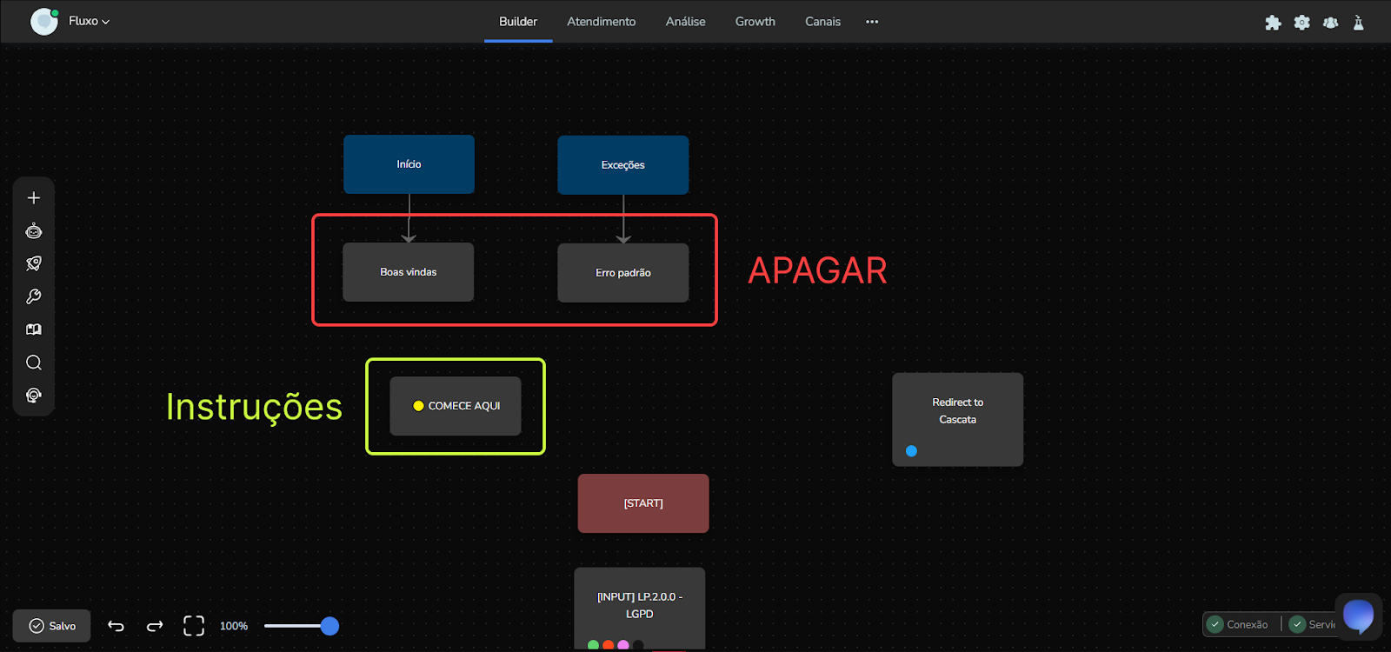Expand the Fluxo dropdown in header
This screenshot has width=1391, height=652.
89,21
